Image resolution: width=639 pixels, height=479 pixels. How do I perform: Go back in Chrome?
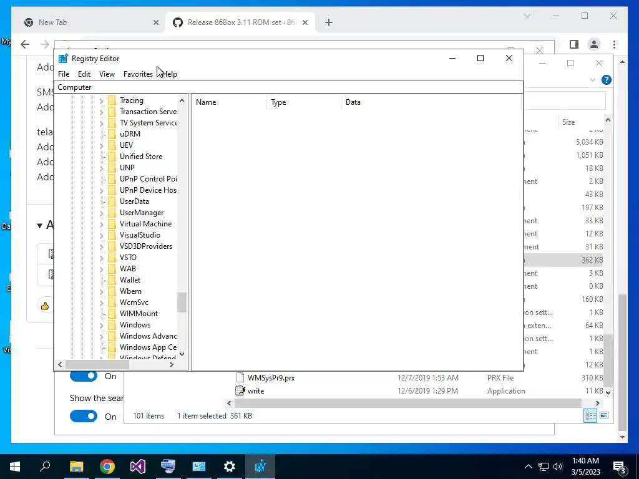point(25,44)
